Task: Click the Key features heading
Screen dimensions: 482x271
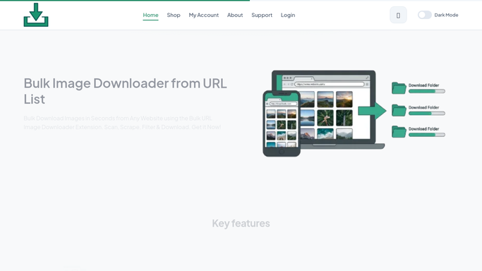Action: (241, 224)
